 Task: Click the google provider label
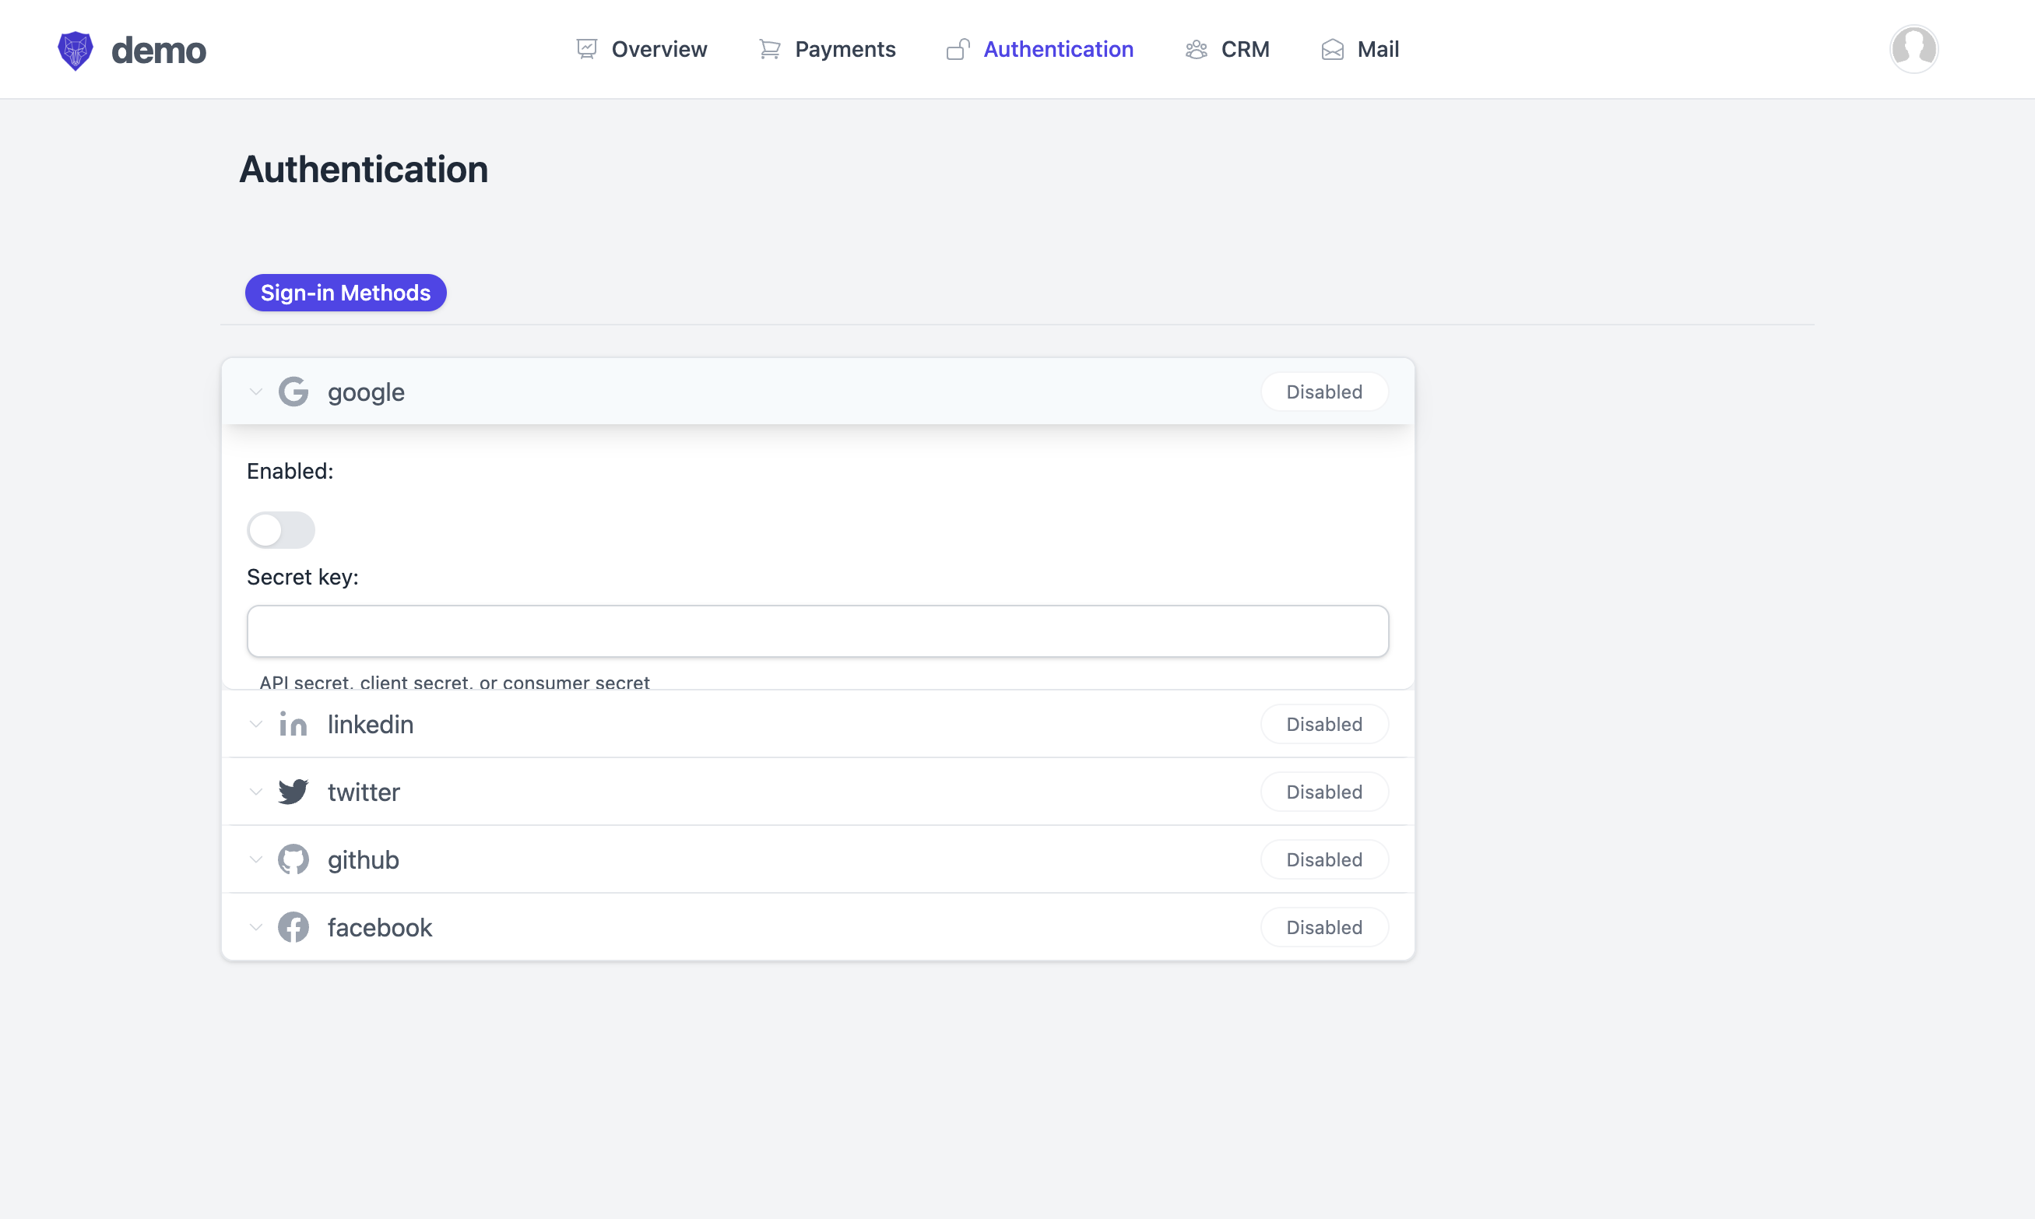tap(367, 392)
